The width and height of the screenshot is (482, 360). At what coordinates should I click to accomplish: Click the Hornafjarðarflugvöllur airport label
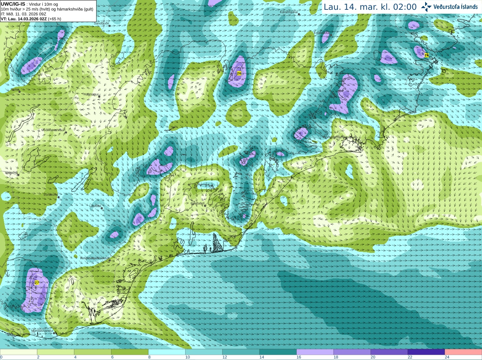tap(339, 137)
